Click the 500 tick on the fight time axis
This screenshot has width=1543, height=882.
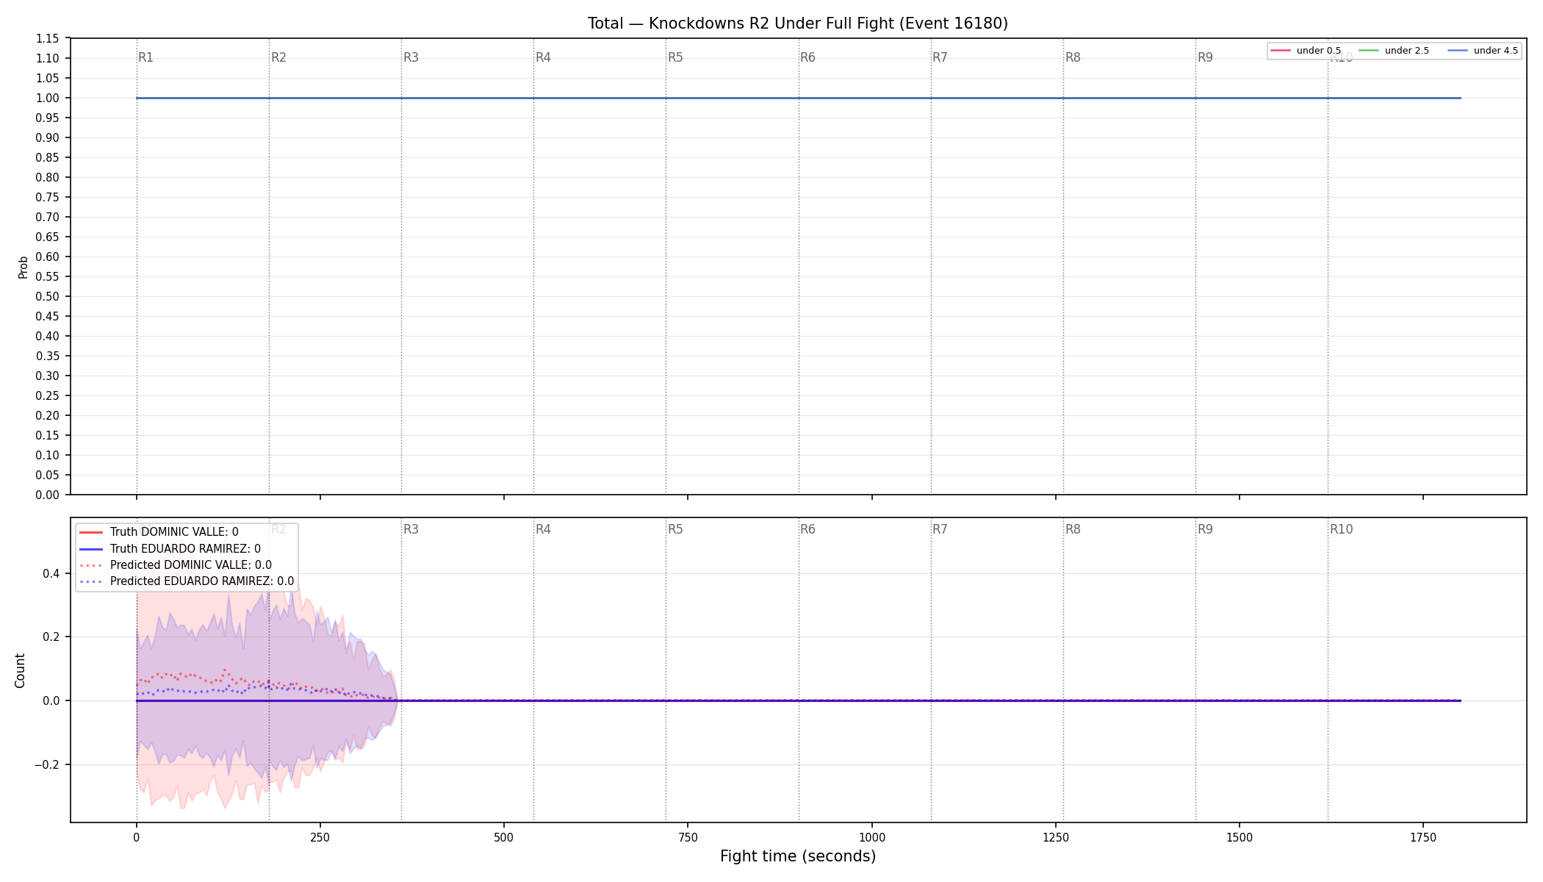(x=504, y=837)
